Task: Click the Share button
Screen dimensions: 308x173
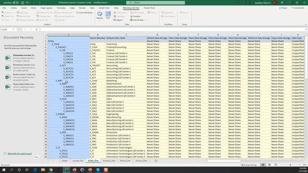Action: [283, 8]
